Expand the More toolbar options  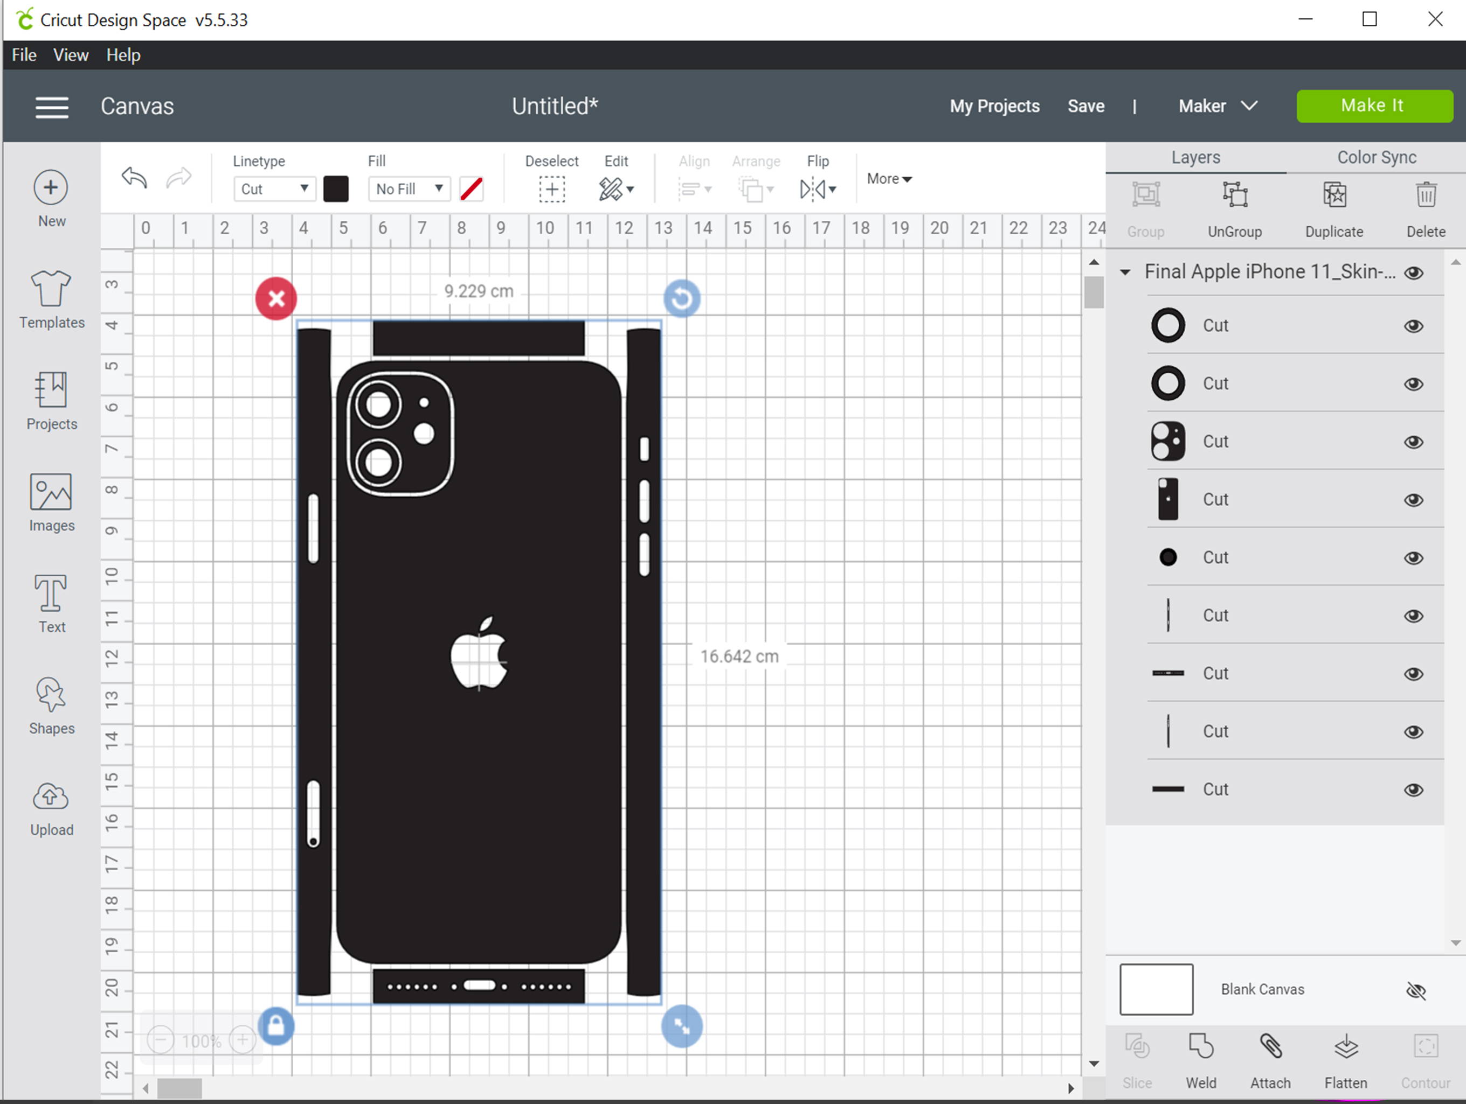889,179
